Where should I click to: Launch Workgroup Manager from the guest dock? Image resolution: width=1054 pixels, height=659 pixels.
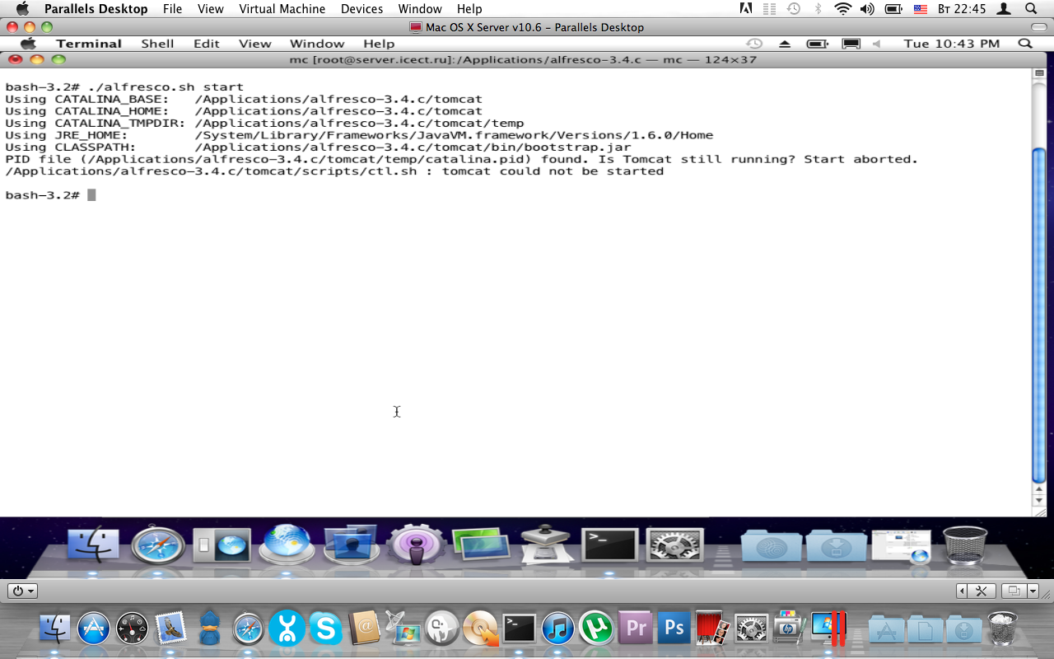tap(351, 544)
